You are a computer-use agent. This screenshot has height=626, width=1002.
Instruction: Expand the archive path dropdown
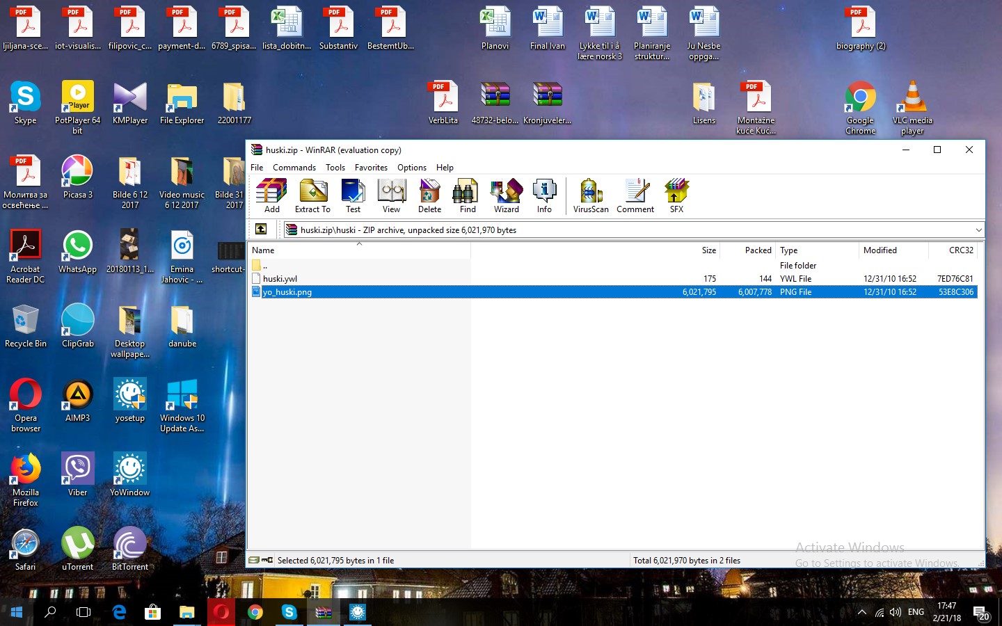pos(978,230)
